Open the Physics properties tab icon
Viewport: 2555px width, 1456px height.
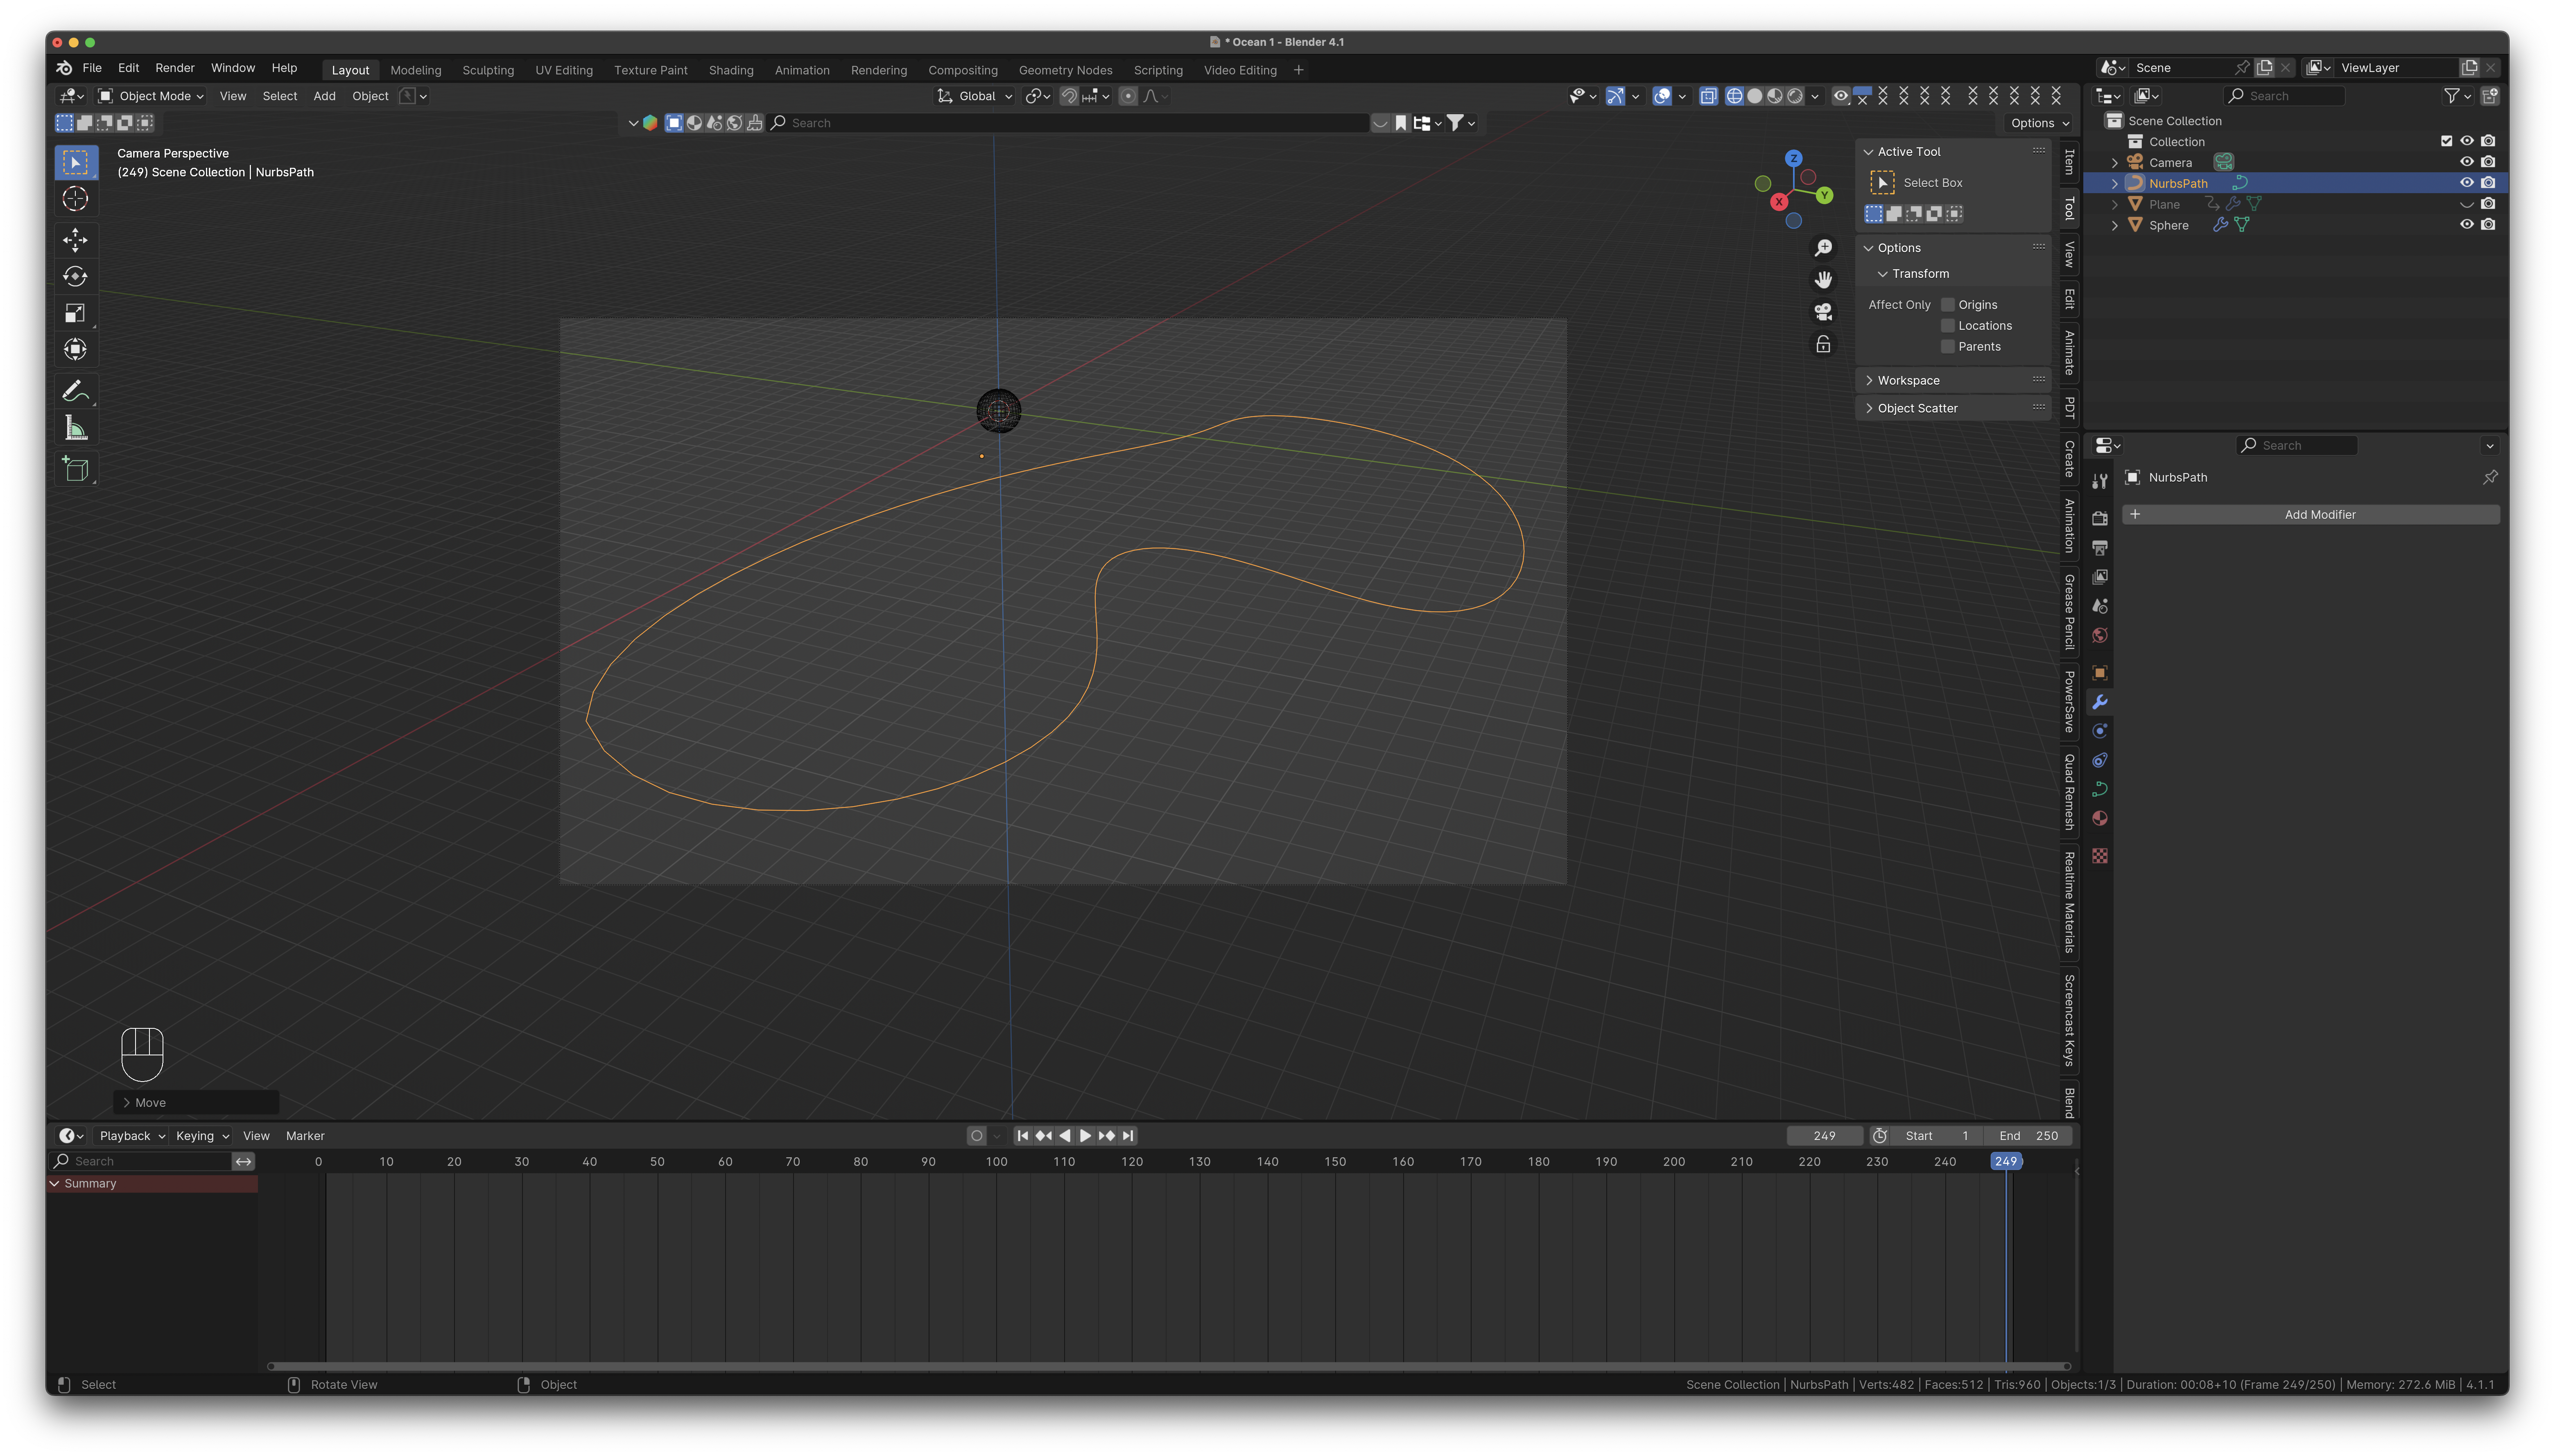click(x=2100, y=731)
